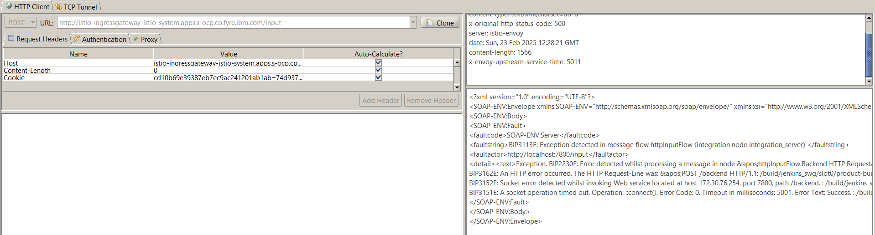
Task: Toggle Auto-Calculate checkbox for Content-Length
Action: tap(378, 70)
